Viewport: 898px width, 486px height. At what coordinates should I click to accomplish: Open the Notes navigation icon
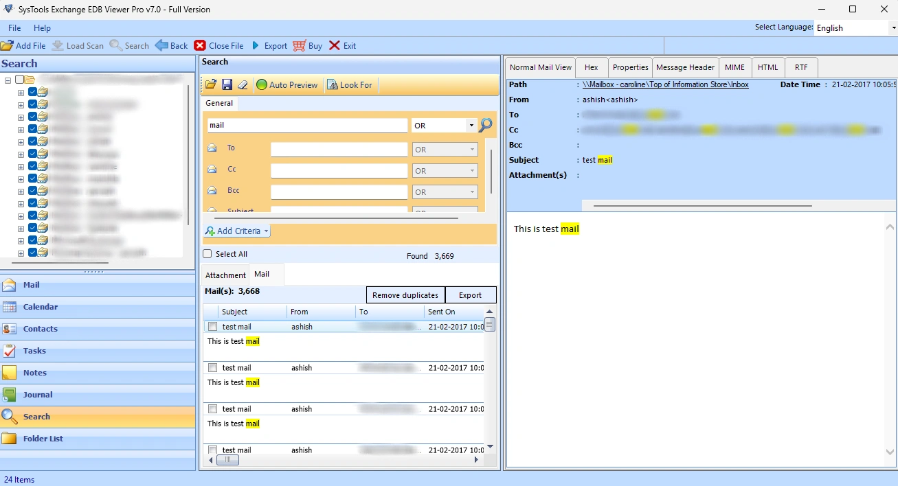point(10,373)
